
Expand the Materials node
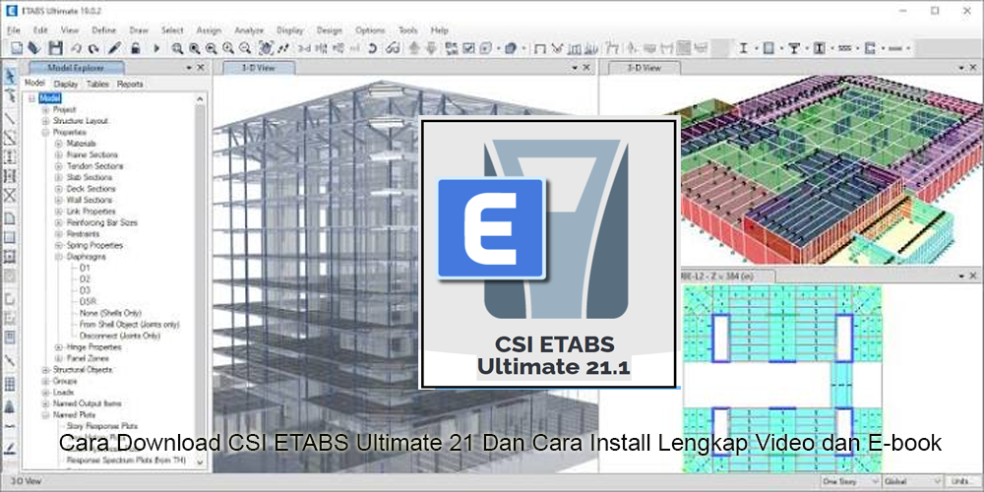(58, 144)
